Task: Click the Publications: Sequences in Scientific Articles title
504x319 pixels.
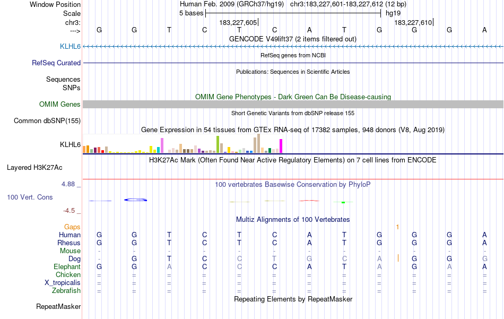Action: click(293, 72)
